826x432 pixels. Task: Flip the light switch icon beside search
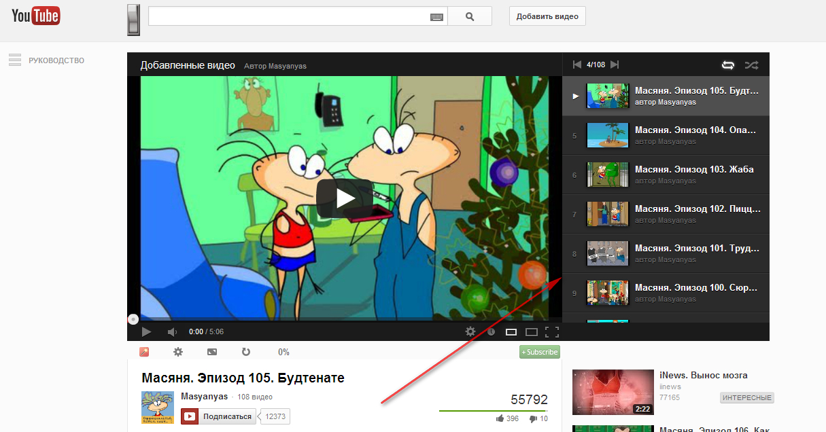coord(133,20)
